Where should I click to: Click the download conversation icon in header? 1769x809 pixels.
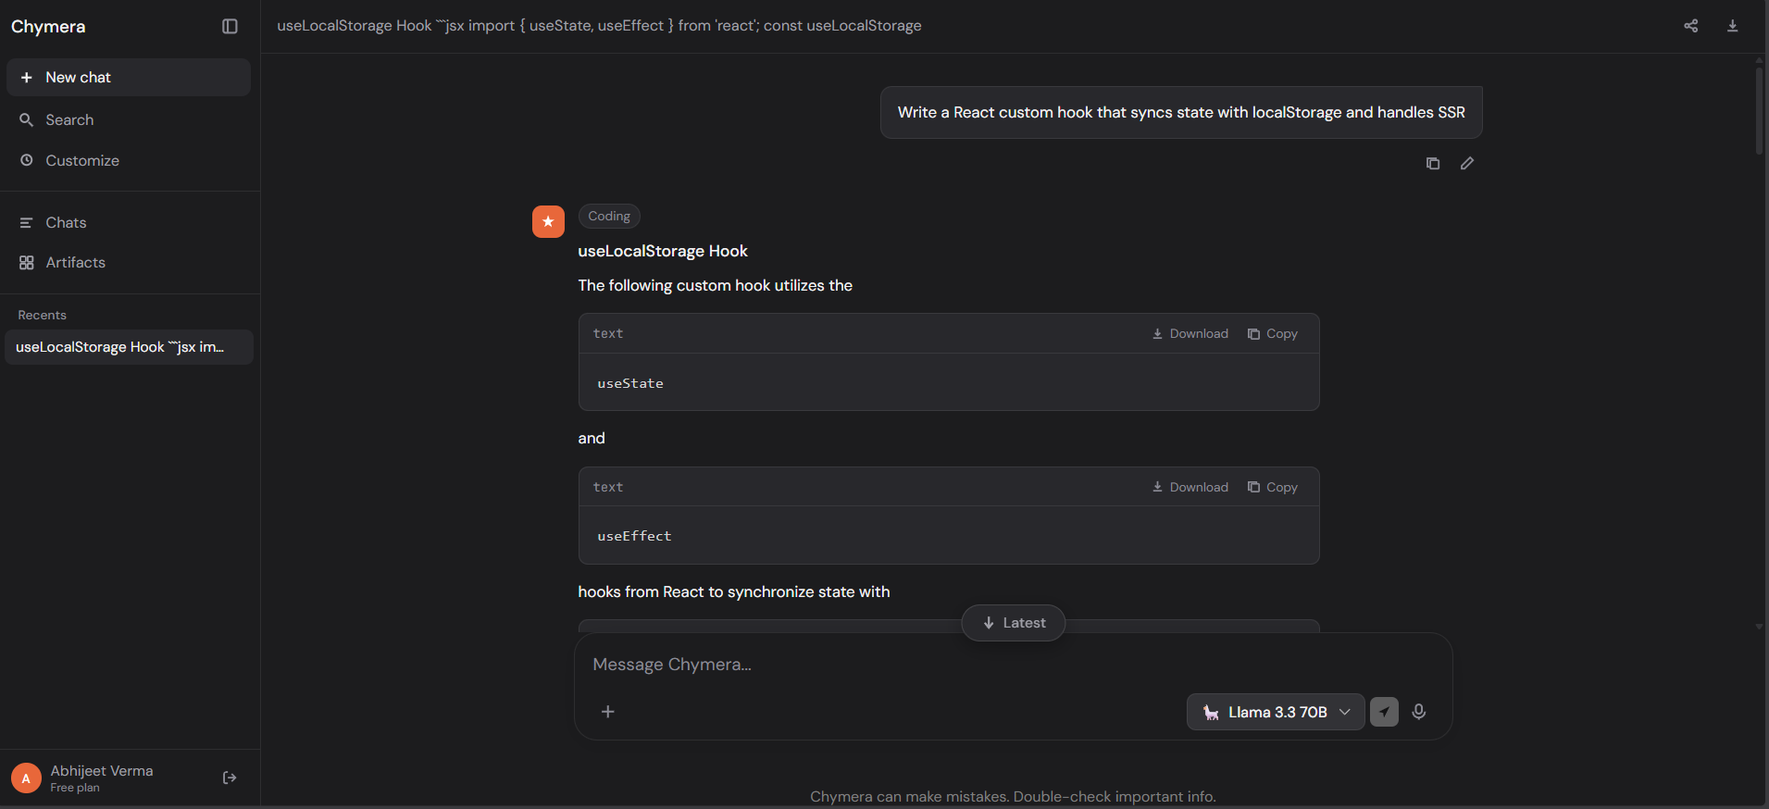point(1732,26)
